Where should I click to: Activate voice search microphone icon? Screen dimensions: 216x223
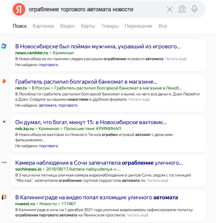195,9
